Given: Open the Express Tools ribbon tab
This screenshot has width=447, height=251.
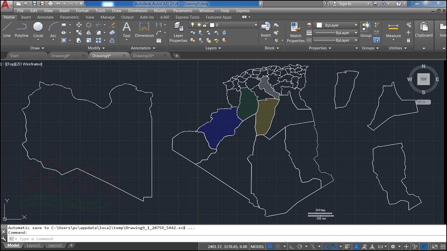Looking at the screenshot, I should (187, 17).
